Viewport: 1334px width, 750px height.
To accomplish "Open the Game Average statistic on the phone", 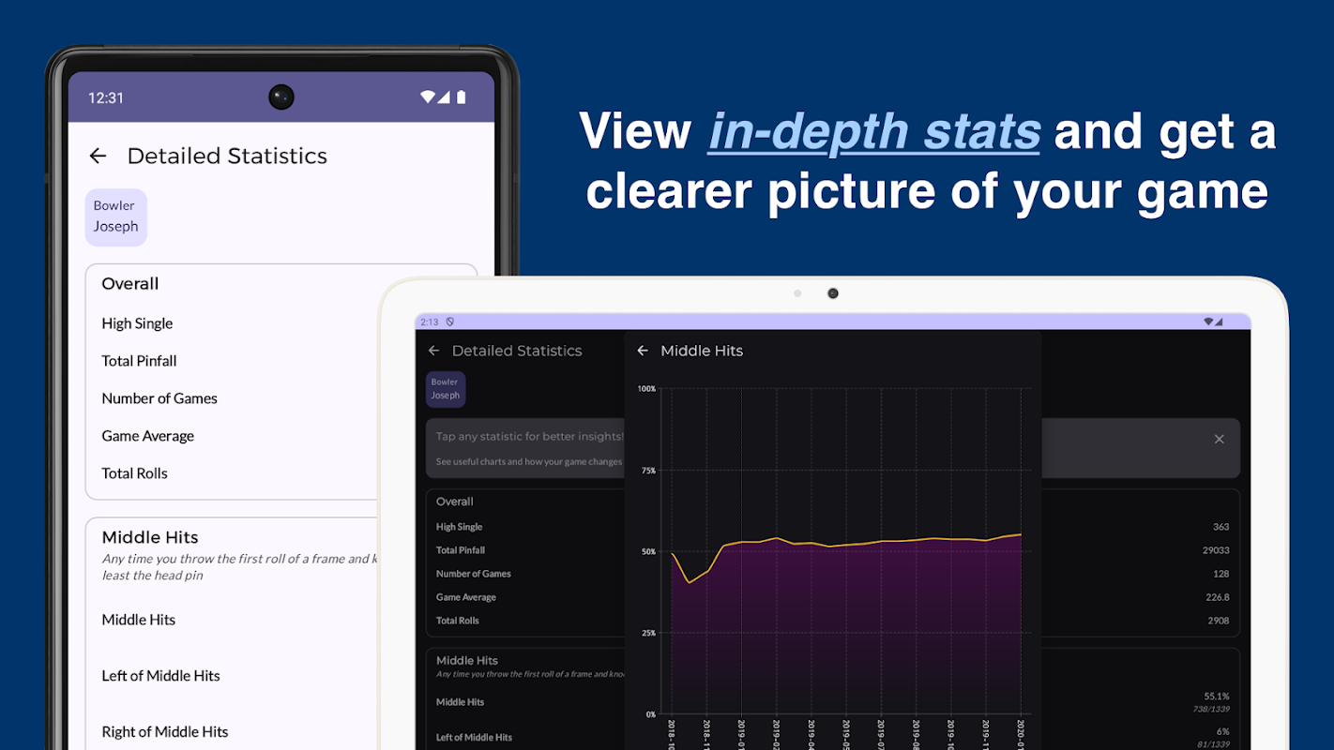I will pyautogui.click(x=148, y=436).
